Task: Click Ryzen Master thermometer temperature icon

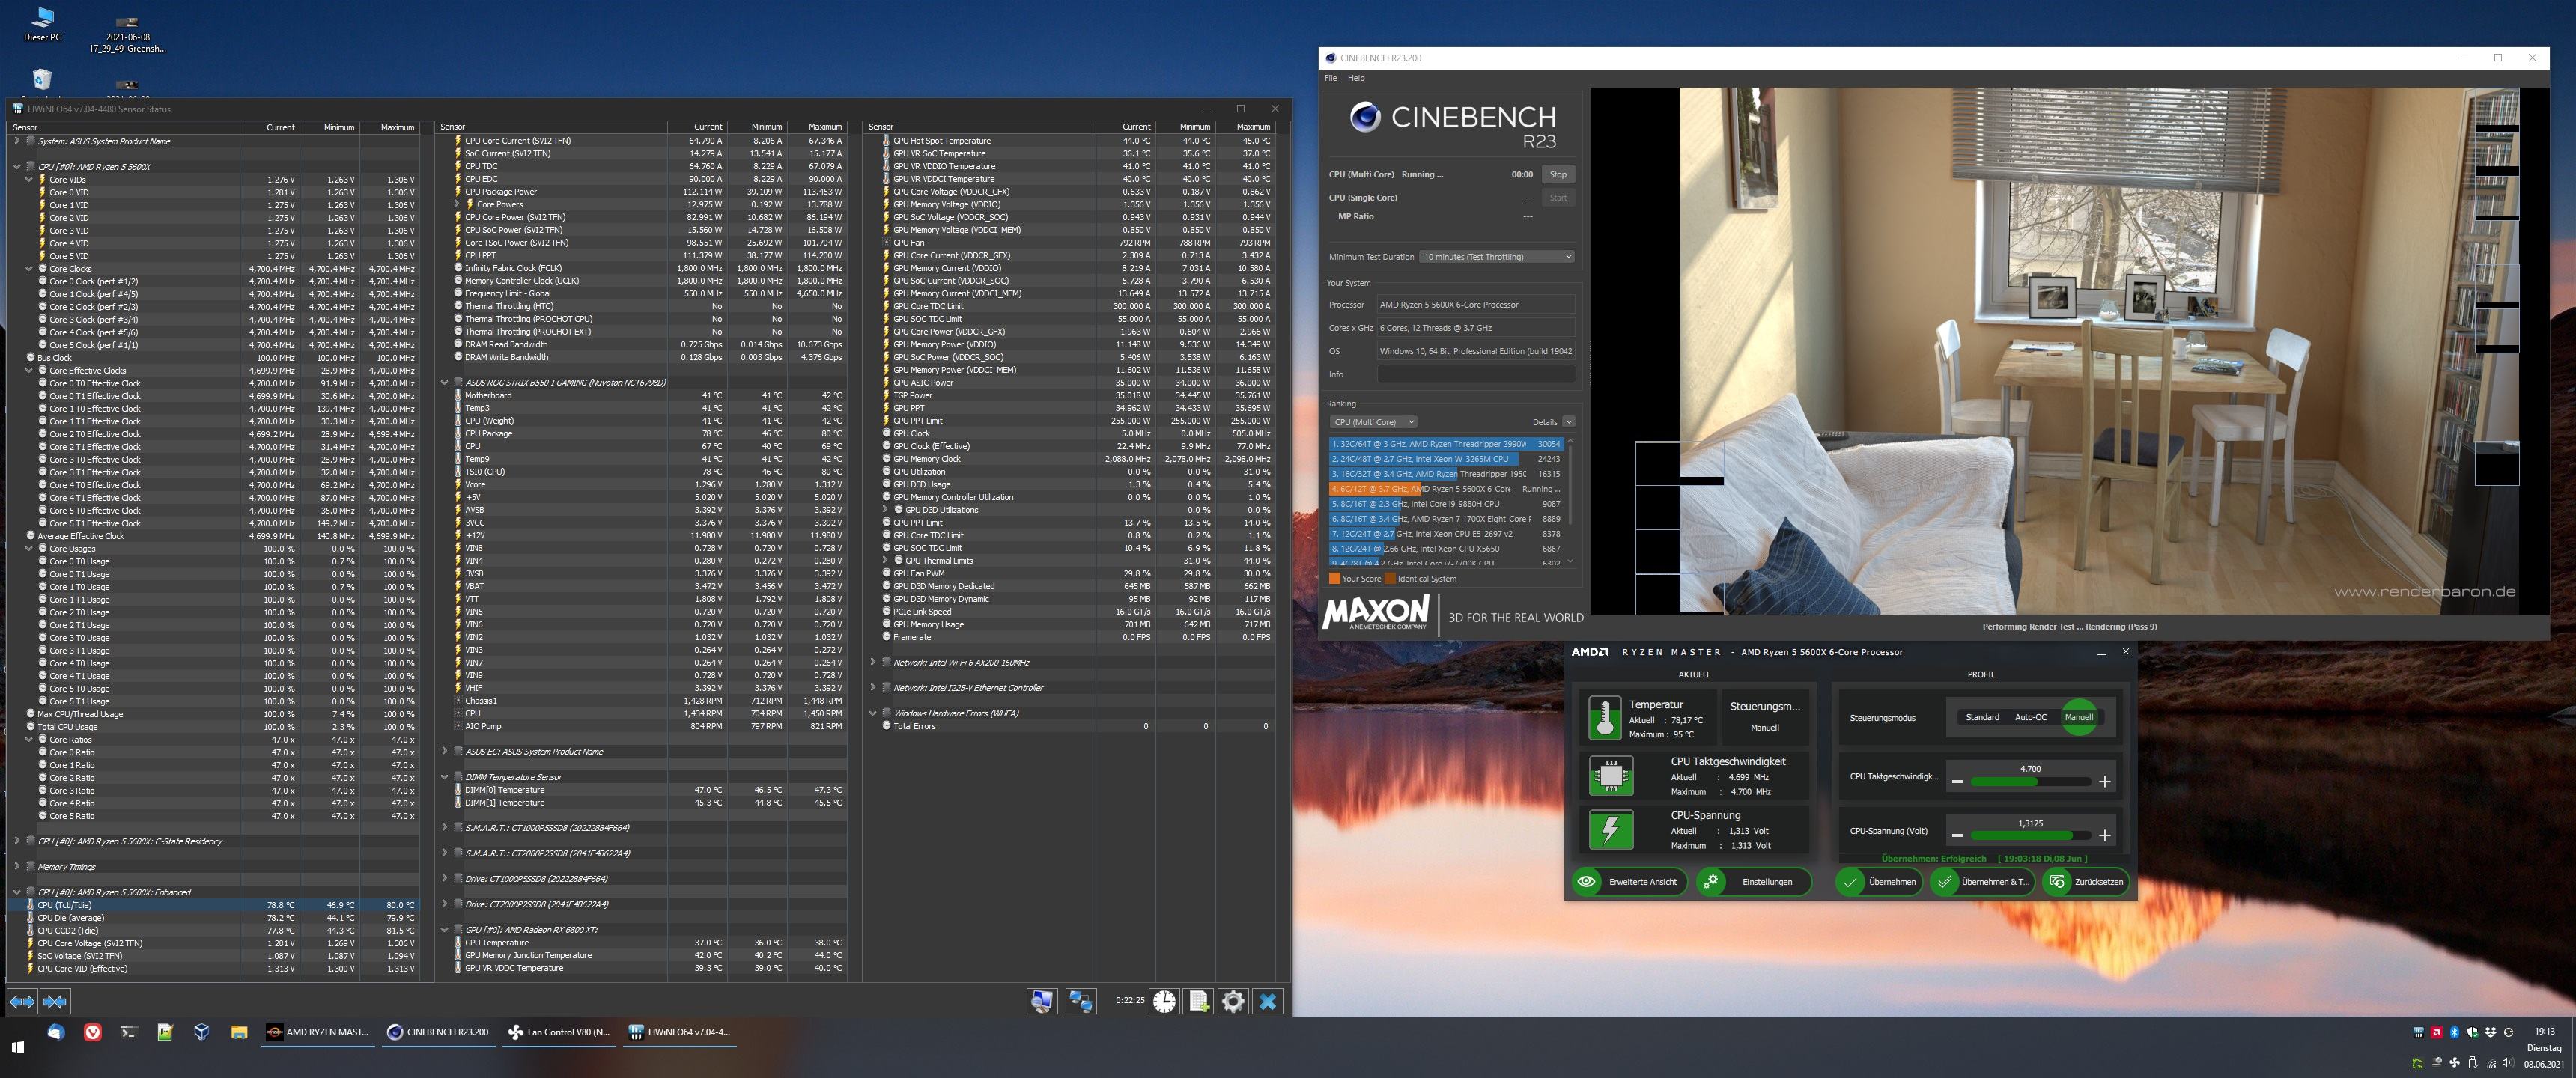Action: point(1605,718)
